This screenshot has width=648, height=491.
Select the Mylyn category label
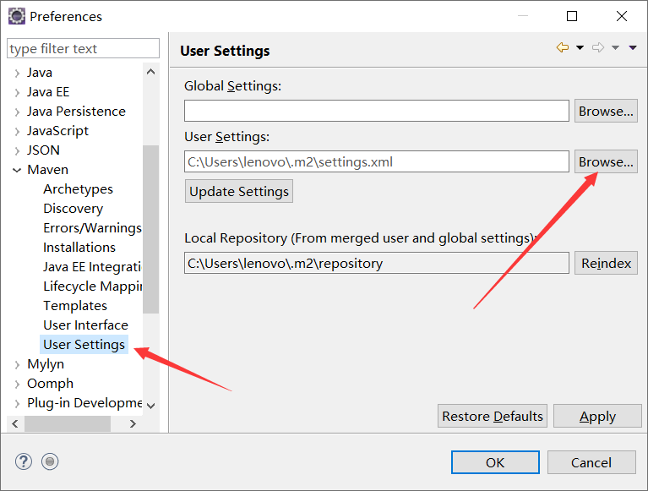[46, 363]
